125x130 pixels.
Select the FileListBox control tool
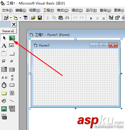12,93
